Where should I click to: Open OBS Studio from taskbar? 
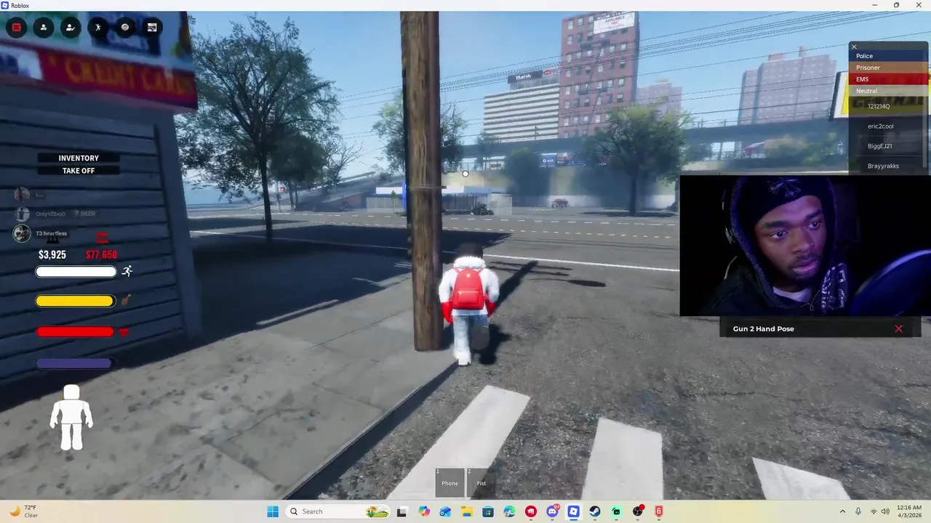[x=638, y=511]
